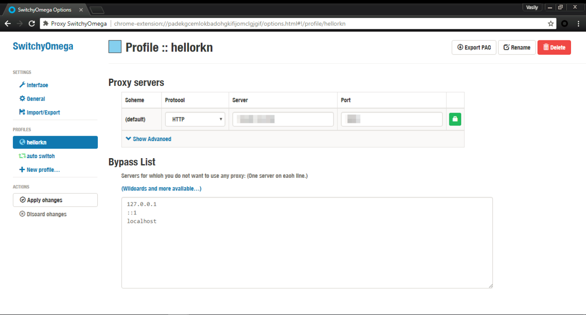
Task: Open General settings in the sidebar
Action: (x=32, y=99)
